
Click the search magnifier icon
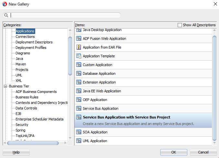(x=6, y=15)
